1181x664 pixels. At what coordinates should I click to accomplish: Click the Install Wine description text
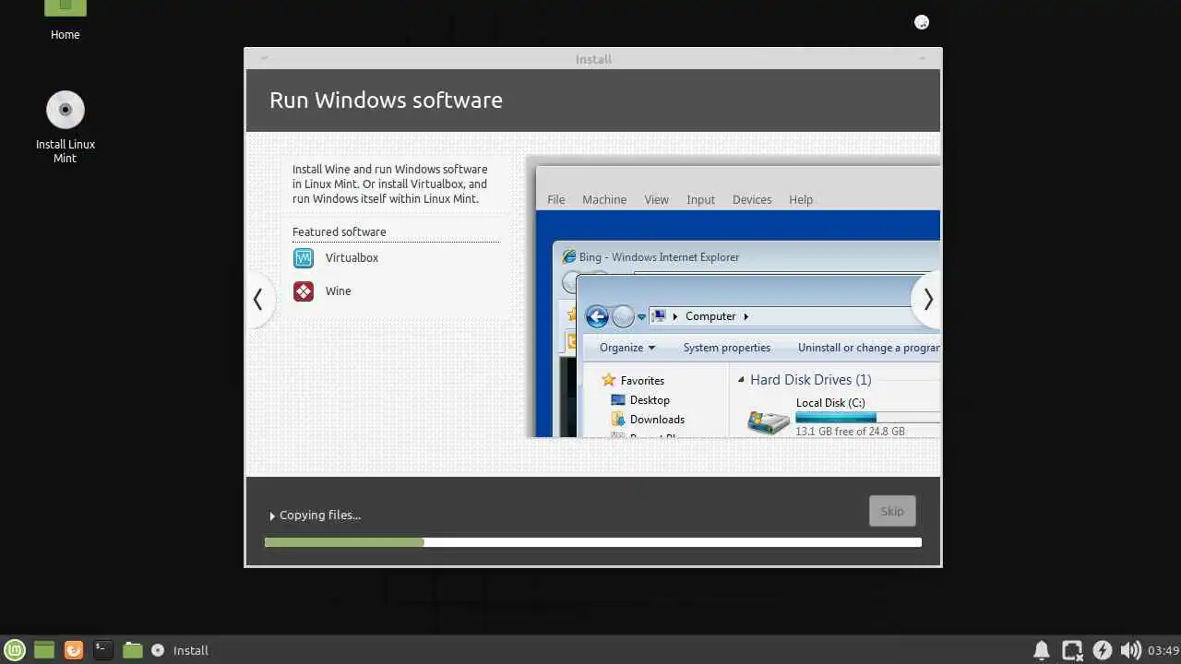tap(389, 184)
